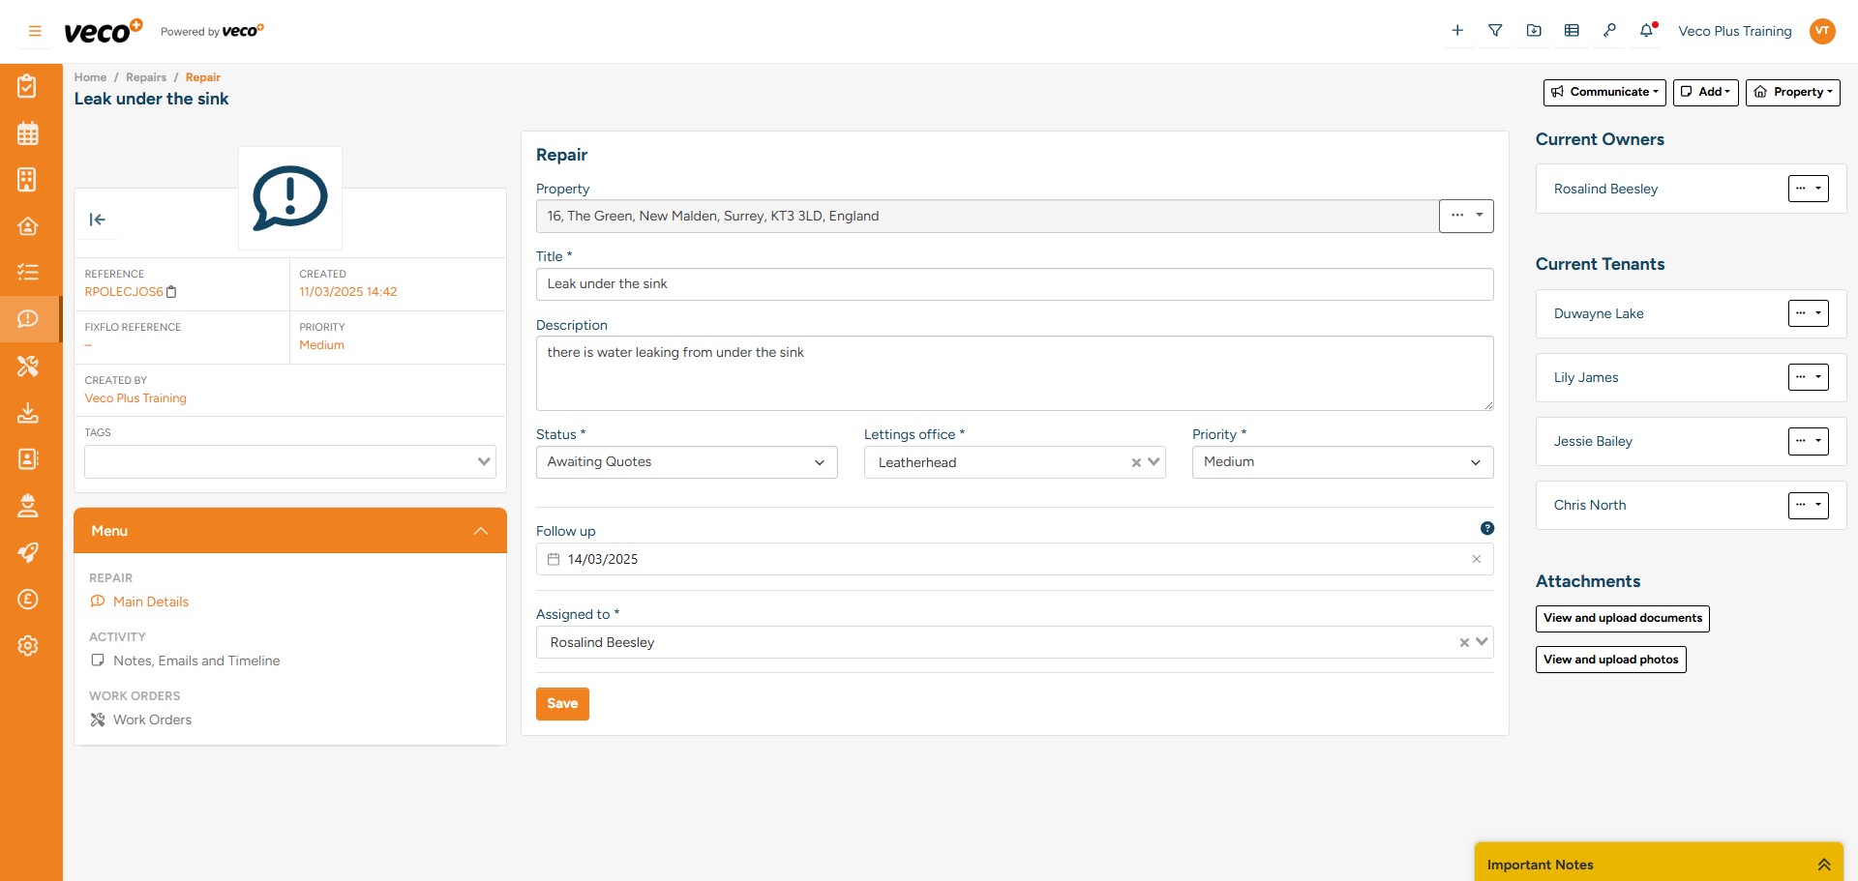Image resolution: width=1858 pixels, height=881 pixels.
Task: Open the calendar icon in the sidebar
Action: click(x=28, y=133)
